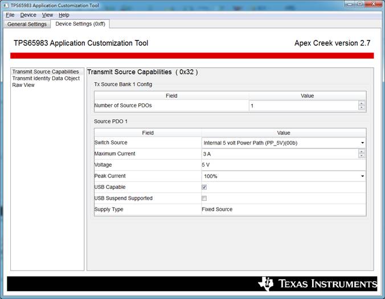Decrease Number of Source PDOs
Screen dimensions: 385x299
point(362,108)
